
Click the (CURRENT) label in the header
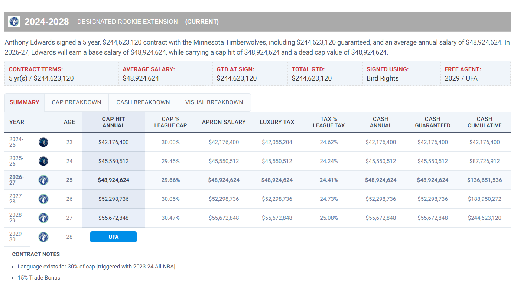(202, 22)
